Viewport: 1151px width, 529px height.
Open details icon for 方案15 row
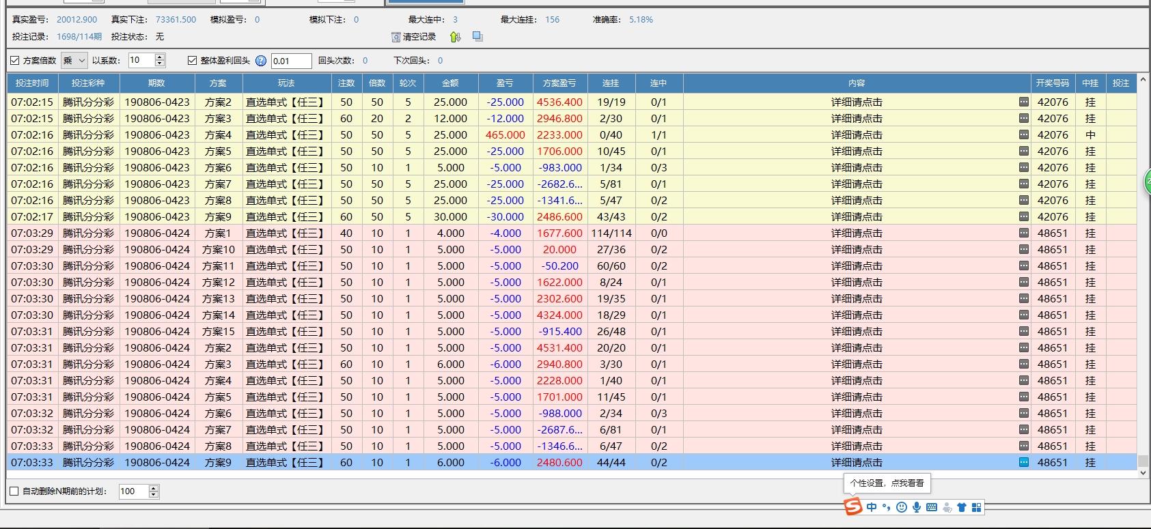[x=1023, y=331]
